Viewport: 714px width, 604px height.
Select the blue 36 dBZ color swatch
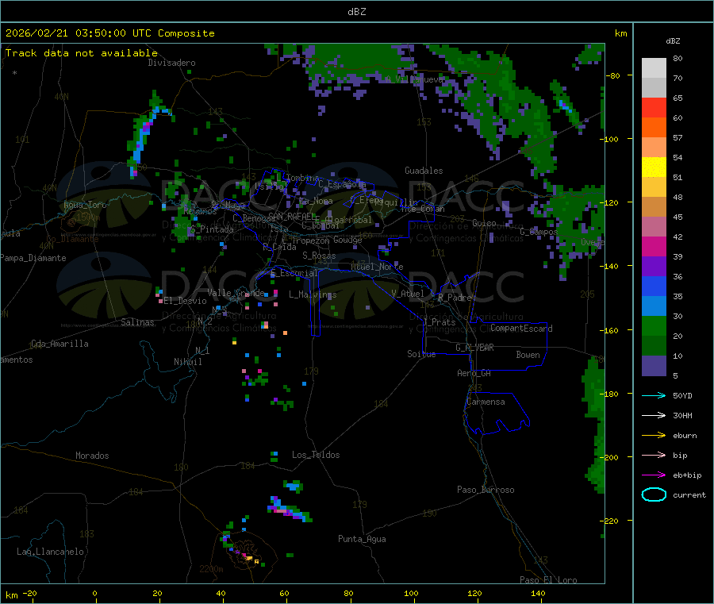[x=654, y=286]
